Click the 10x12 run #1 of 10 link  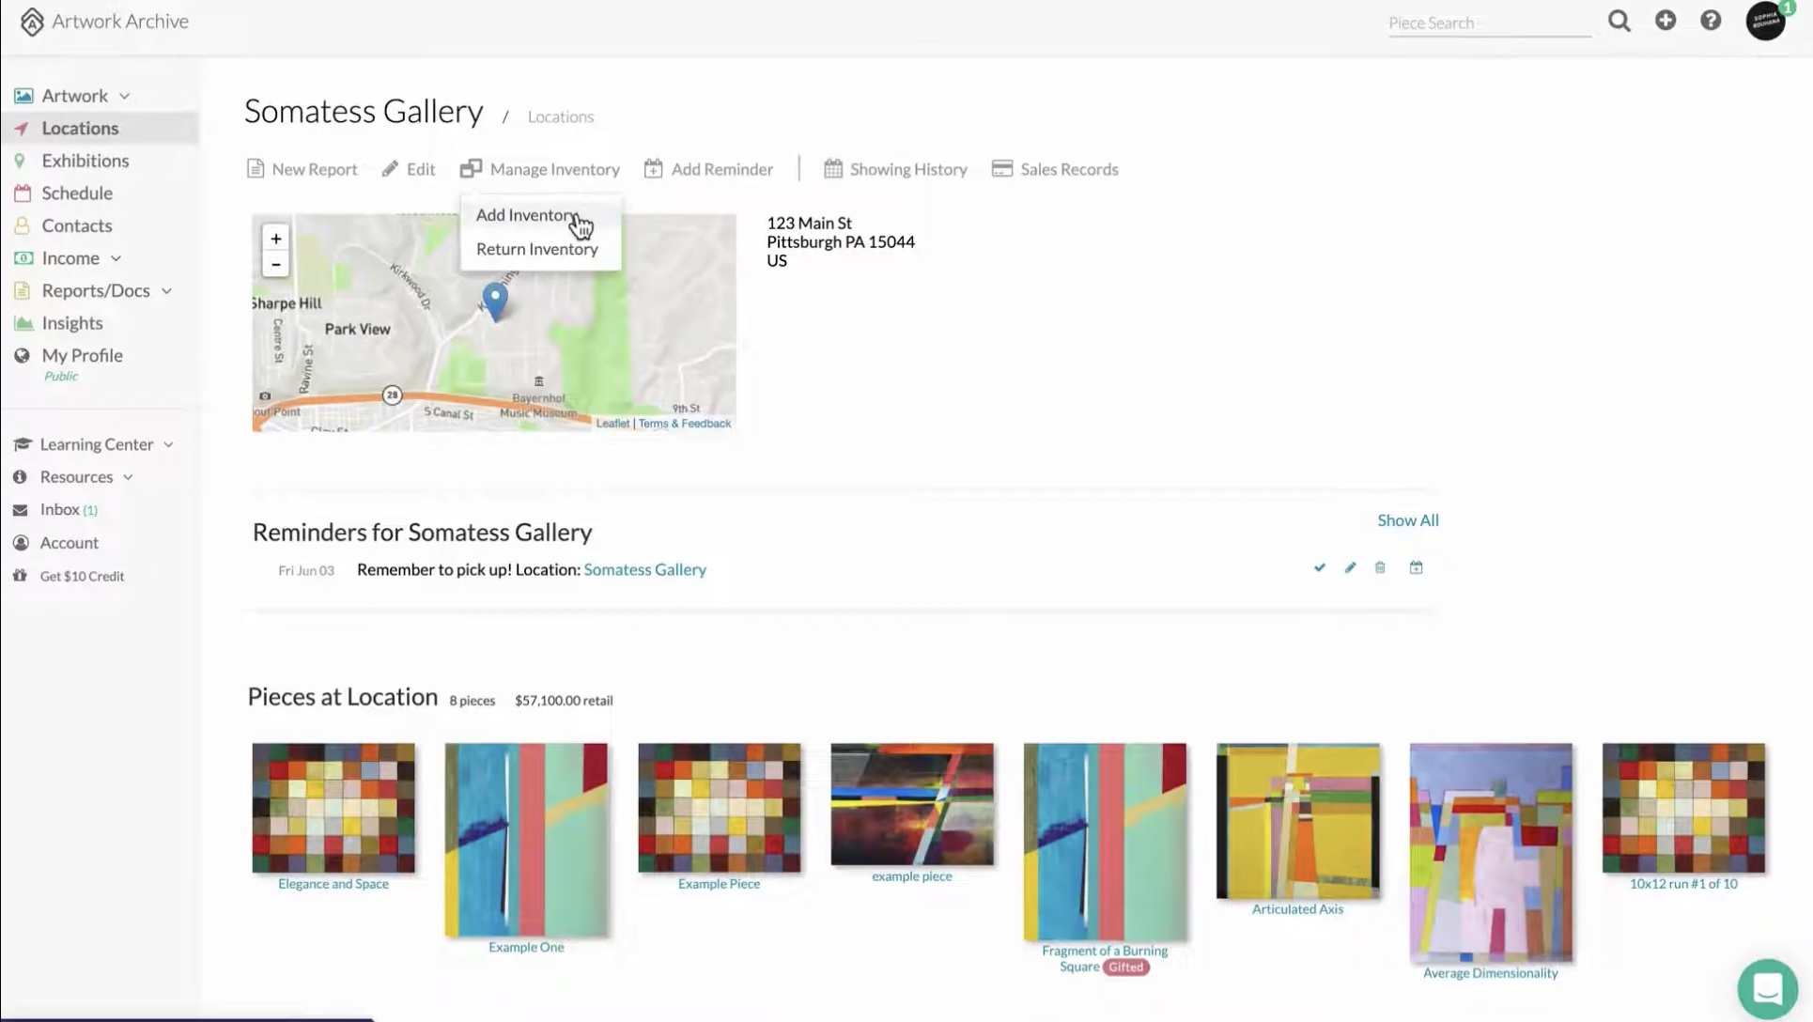pos(1683,884)
